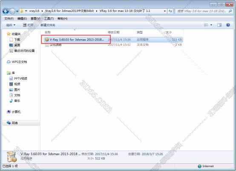Click the WPS cloud icon
The image size is (236, 171).
coord(9,62)
